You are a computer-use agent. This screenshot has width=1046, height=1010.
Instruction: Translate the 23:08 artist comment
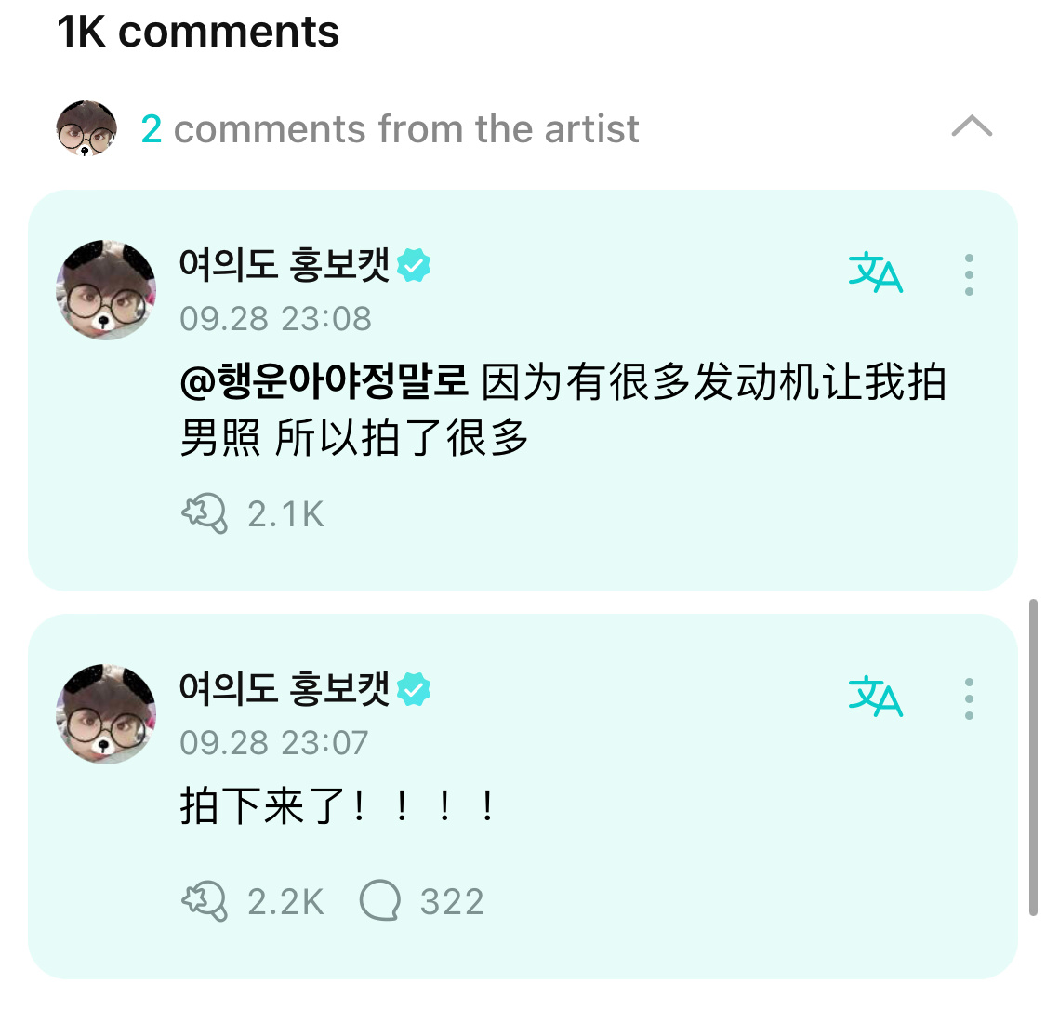point(875,272)
